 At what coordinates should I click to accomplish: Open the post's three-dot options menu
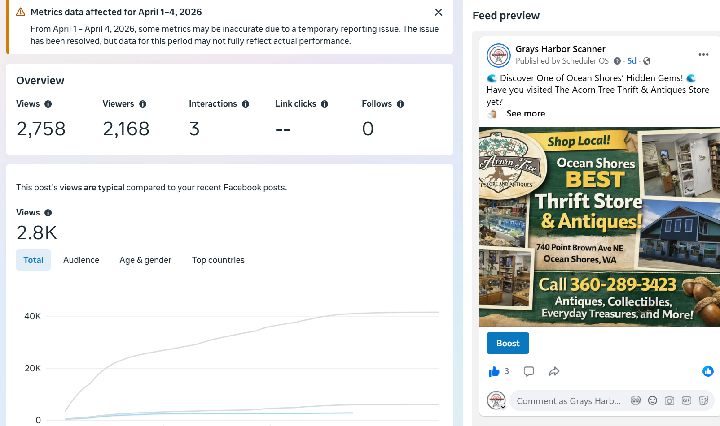click(x=703, y=55)
